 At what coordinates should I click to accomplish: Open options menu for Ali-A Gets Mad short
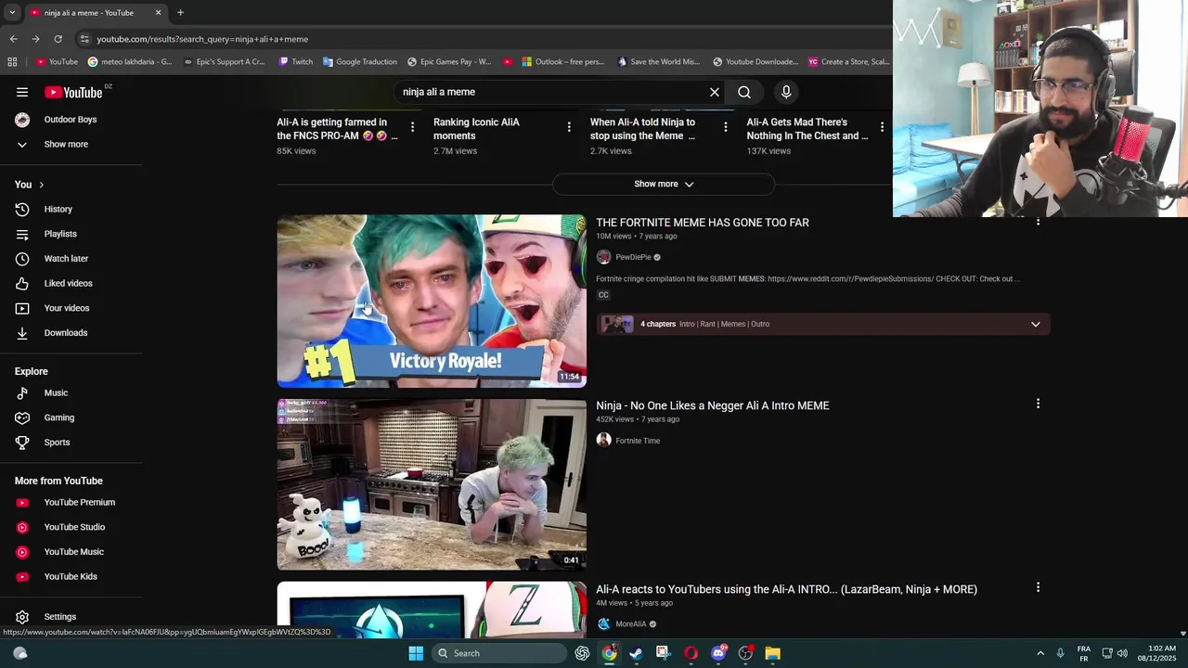pos(882,127)
